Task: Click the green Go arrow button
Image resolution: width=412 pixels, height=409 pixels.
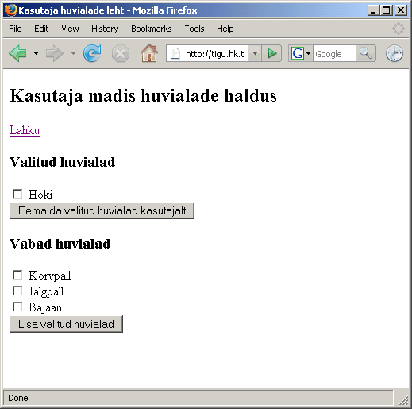Action: (x=271, y=53)
